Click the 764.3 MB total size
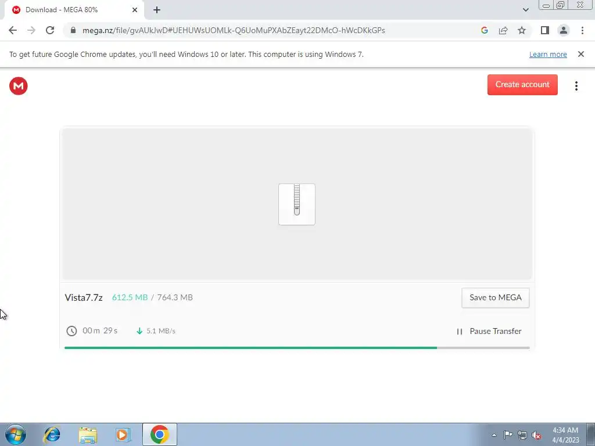Image resolution: width=595 pixels, height=446 pixels. (175, 298)
